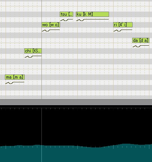Select the "ma [m a]" note
The height and width of the screenshot is (162, 152).
[15, 77]
